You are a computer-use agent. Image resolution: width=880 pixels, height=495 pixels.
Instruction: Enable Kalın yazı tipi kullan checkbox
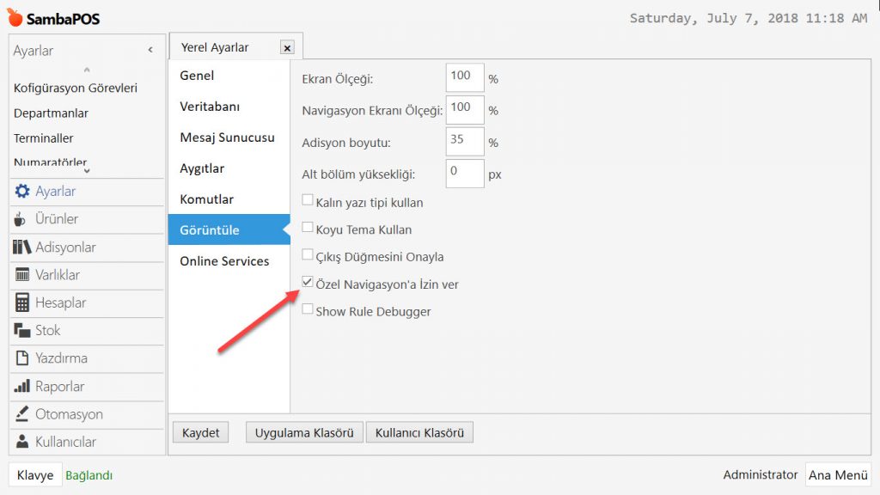click(x=308, y=201)
